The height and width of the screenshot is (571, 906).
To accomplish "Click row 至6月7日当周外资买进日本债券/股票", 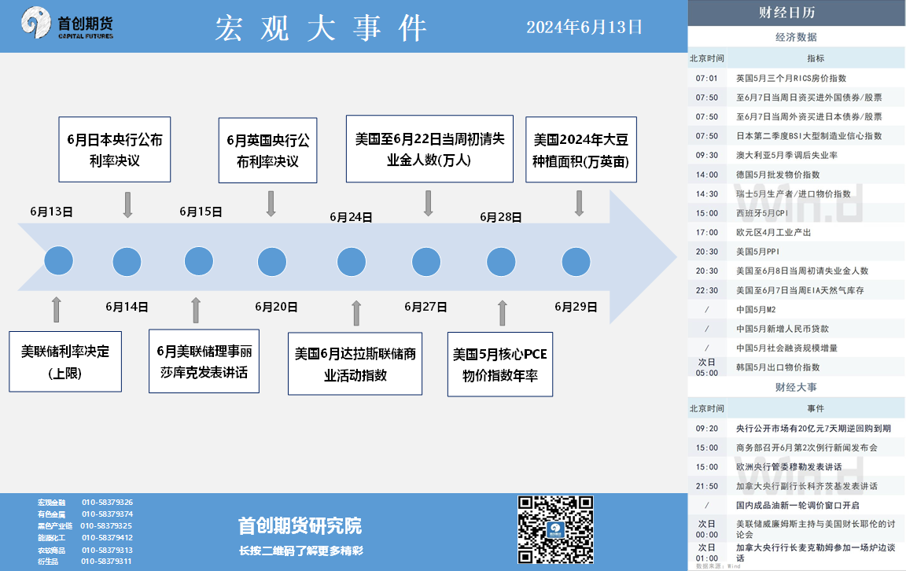I will click(796, 116).
